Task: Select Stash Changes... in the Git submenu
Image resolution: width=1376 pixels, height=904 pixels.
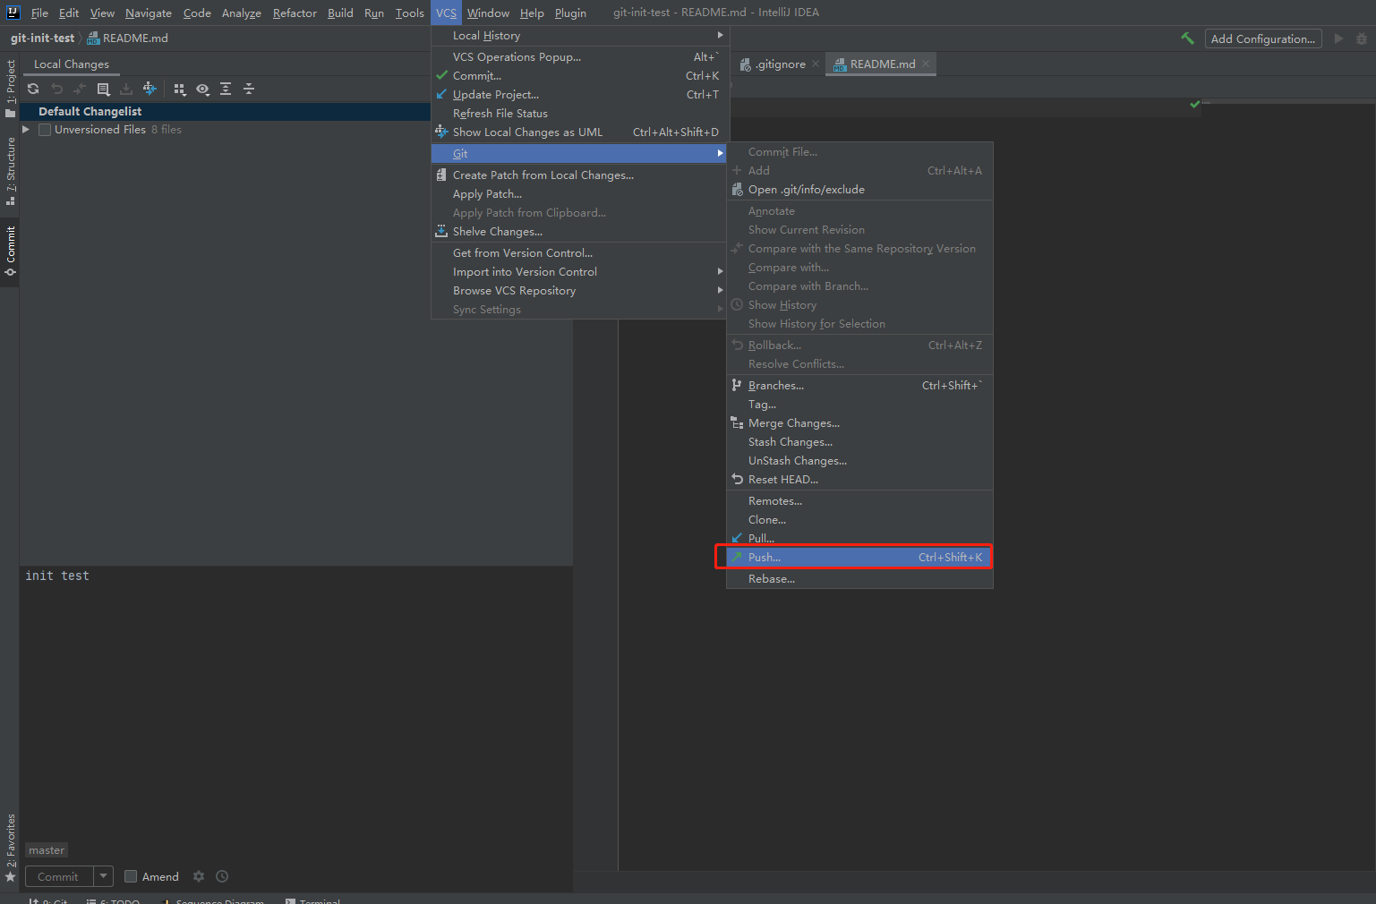Action: (859, 442)
